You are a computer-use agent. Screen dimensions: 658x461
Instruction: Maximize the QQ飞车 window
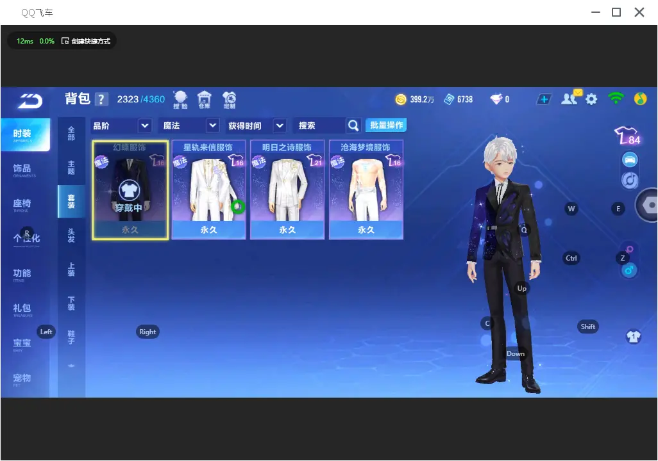pyautogui.click(x=616, y=12)
